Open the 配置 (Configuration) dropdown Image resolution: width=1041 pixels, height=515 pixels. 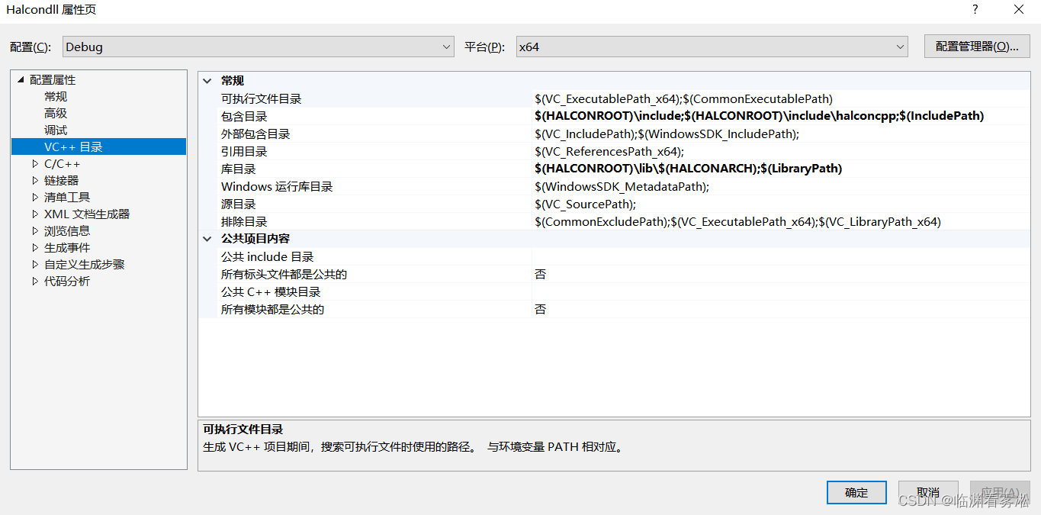coord(447,46)
